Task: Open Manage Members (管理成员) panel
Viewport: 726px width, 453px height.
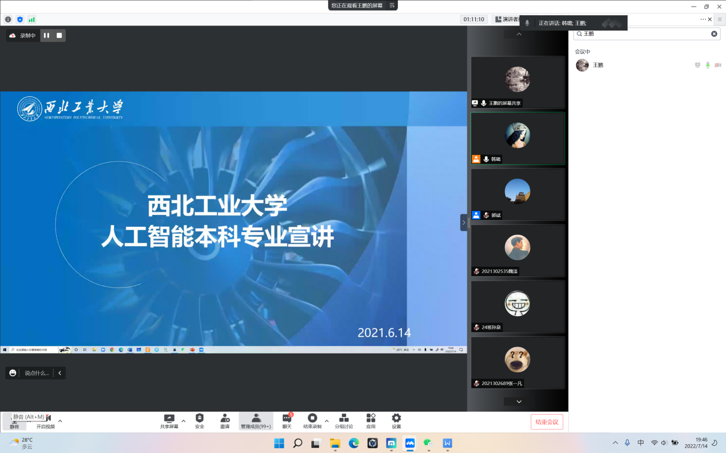Action: pos(256,421)
